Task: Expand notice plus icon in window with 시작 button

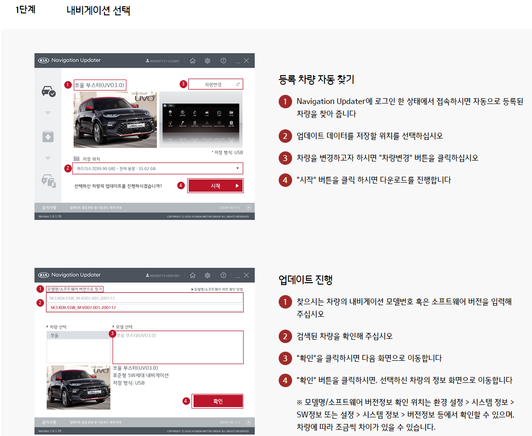Action: pos(249,207)
